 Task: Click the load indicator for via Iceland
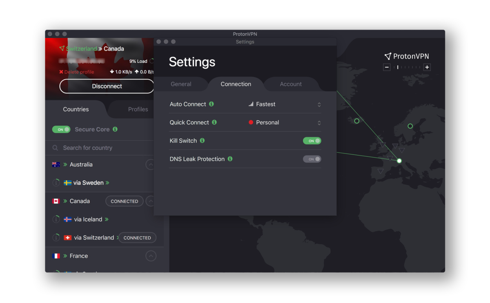pos(56,219)
